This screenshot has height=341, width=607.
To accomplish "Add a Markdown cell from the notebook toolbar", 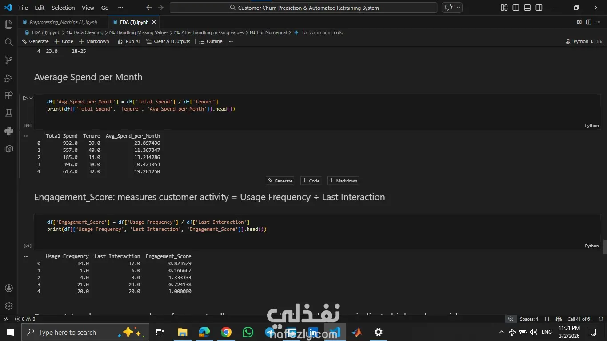I will (x=94, y=41).
